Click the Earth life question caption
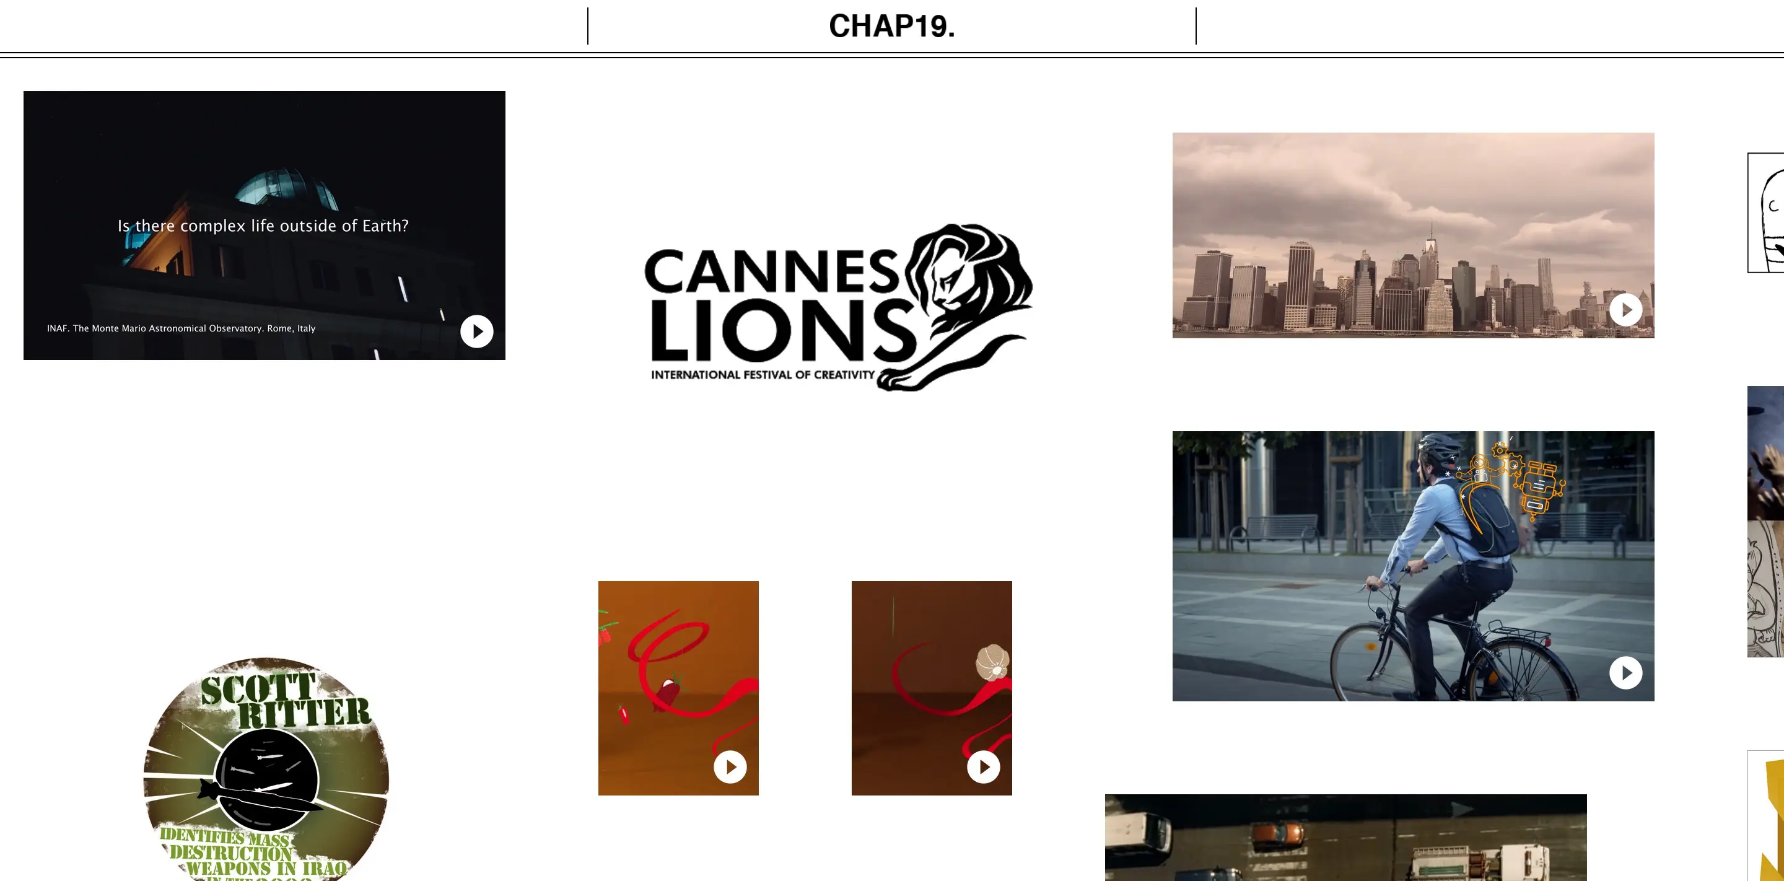The width and height of the screenshot is (1784, 881). pos(263,226)
